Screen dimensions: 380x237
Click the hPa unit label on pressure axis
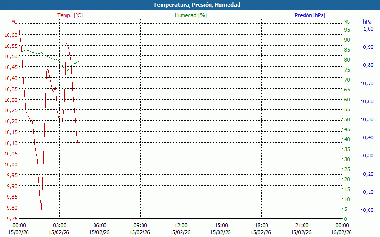pos(367,22)
